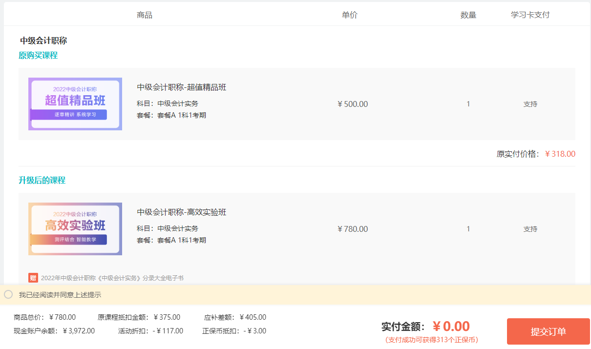Click the 中级会计职称-高效实验班 course title
This screenshot has height=349, width=591.
coord(182,212)
